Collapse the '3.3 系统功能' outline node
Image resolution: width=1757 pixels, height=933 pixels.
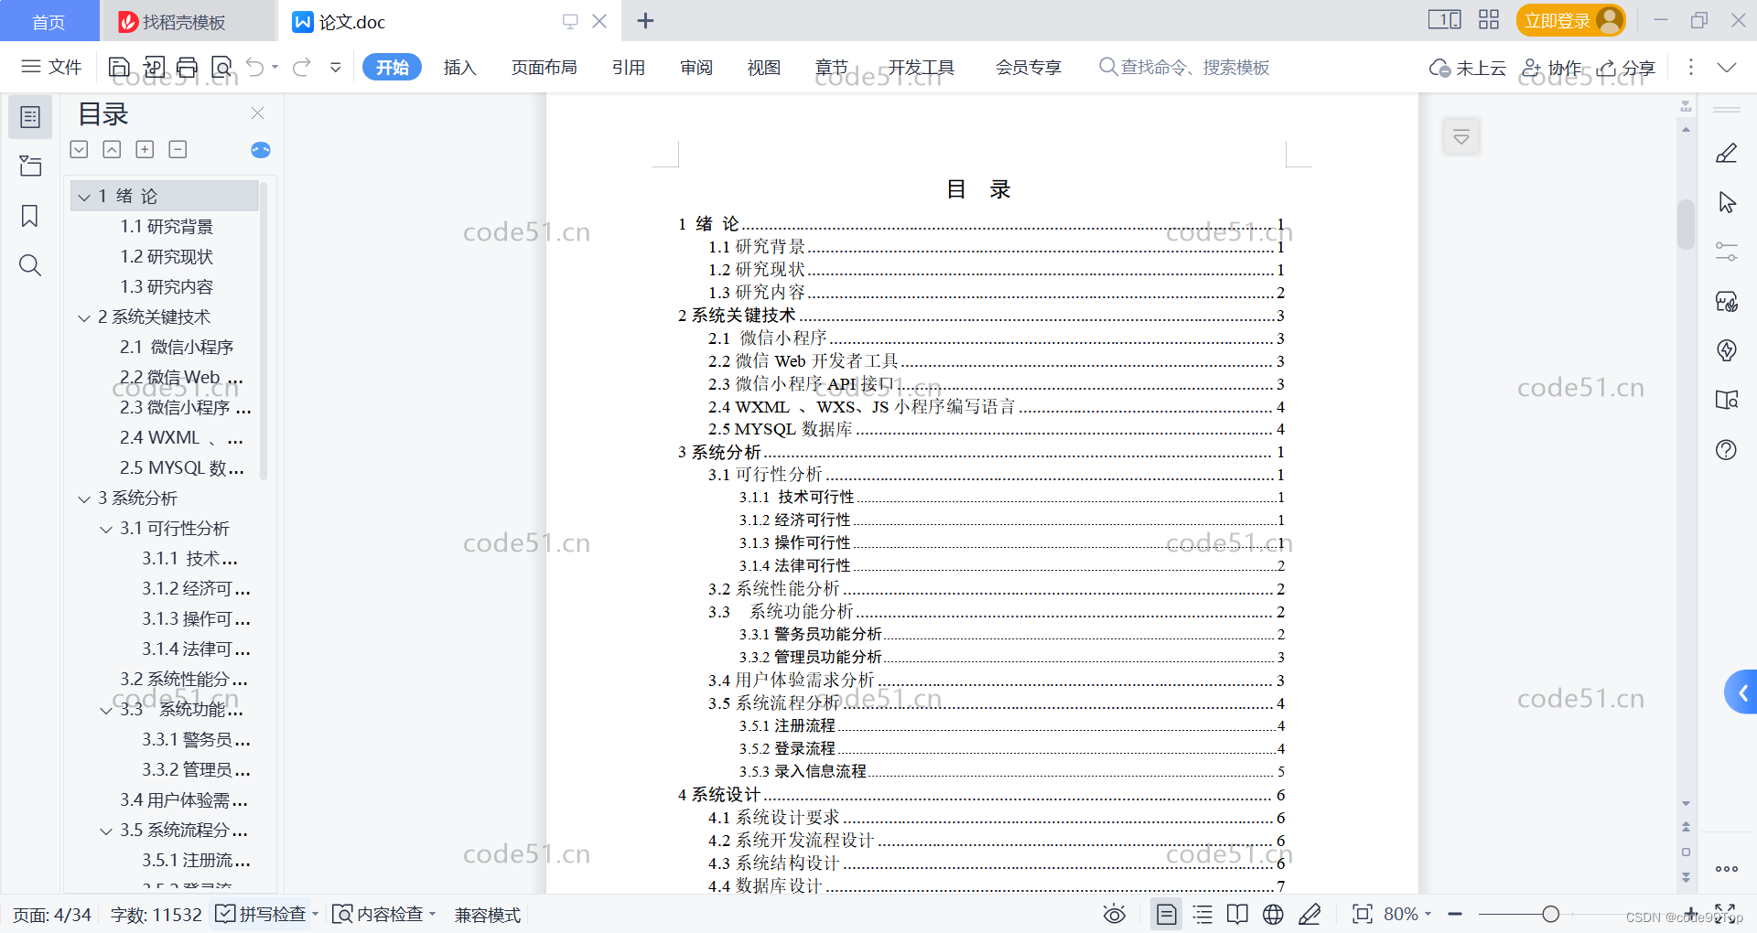click(x=106, y=710)
